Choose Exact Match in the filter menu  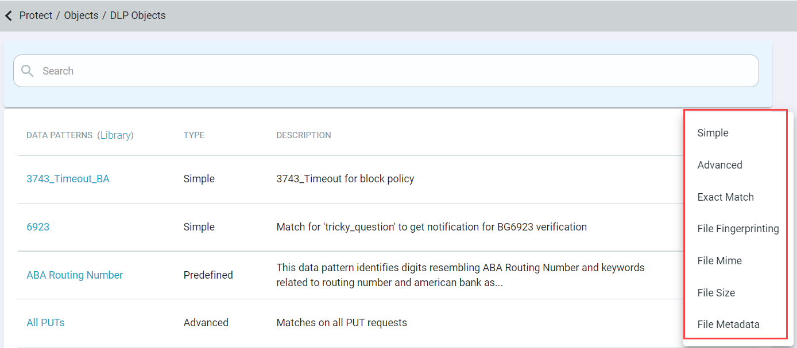click(725, 197)
